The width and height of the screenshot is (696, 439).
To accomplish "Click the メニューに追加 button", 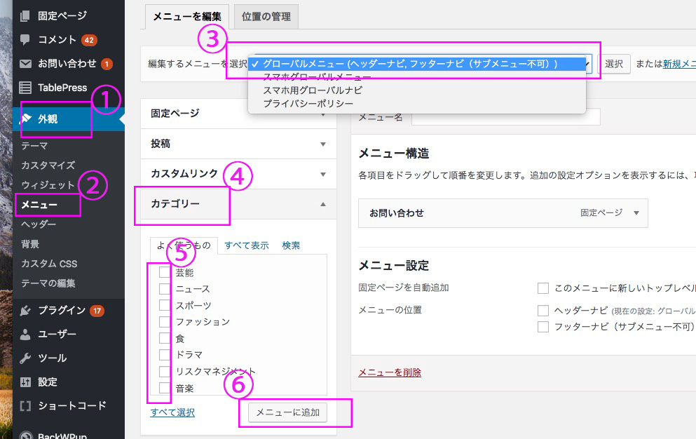I will (287, 413).
